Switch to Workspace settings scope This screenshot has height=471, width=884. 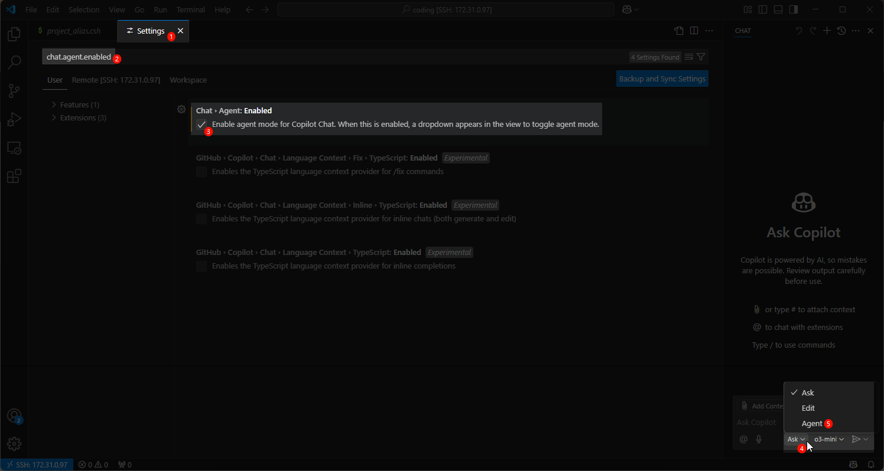click(x=188, y=80)
